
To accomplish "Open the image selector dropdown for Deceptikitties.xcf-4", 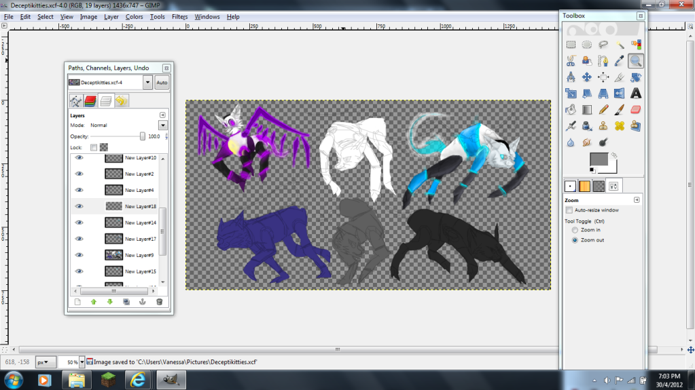I will (148, 82).
